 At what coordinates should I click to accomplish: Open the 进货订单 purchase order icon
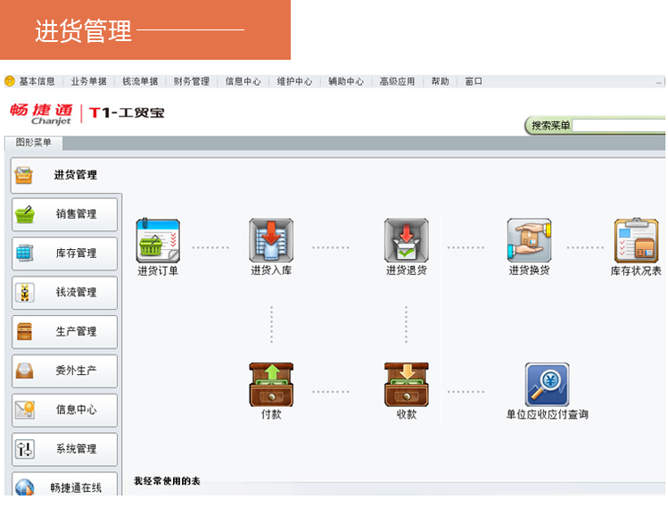click(x=158, y=240)
